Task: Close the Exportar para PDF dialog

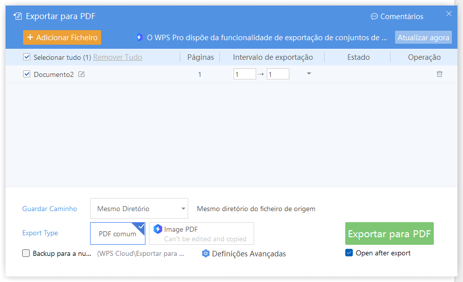Action: [449, 14]
